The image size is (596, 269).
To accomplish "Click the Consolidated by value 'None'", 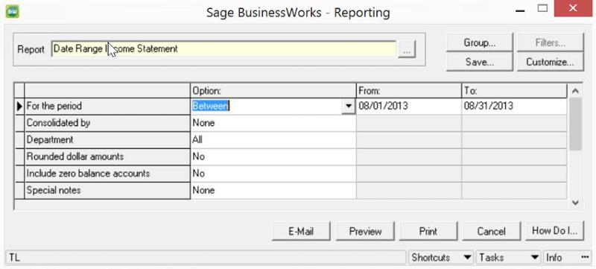I will coord(273,123).
